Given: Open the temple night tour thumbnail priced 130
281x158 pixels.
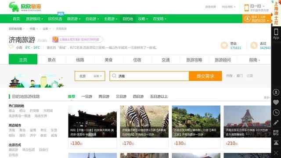Looking at the screenshot, I should [x=93, y=122].
